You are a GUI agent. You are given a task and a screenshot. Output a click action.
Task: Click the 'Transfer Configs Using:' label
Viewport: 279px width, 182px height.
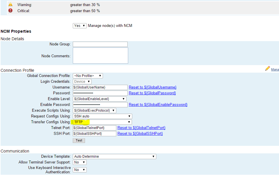51,122
